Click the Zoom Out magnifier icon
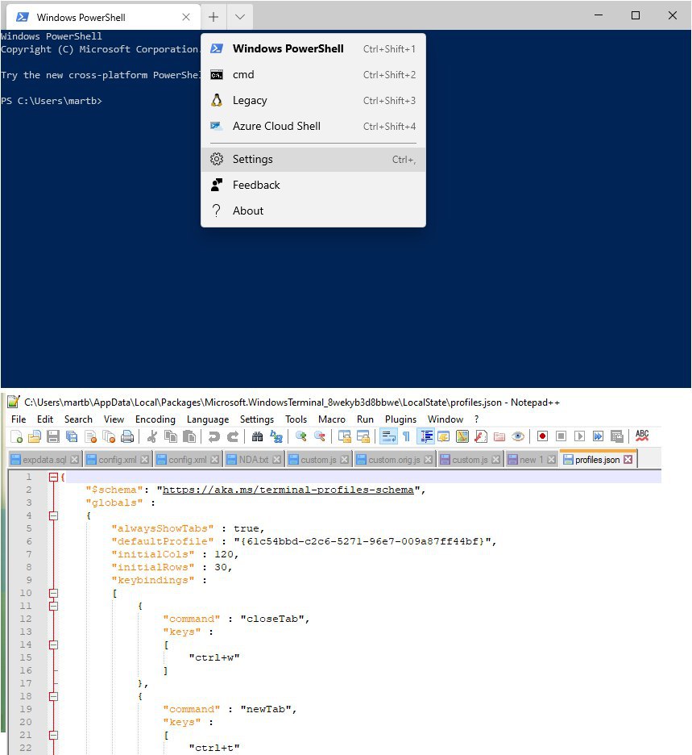This screenshot has width=692, height=755. [x=320, y=436]
